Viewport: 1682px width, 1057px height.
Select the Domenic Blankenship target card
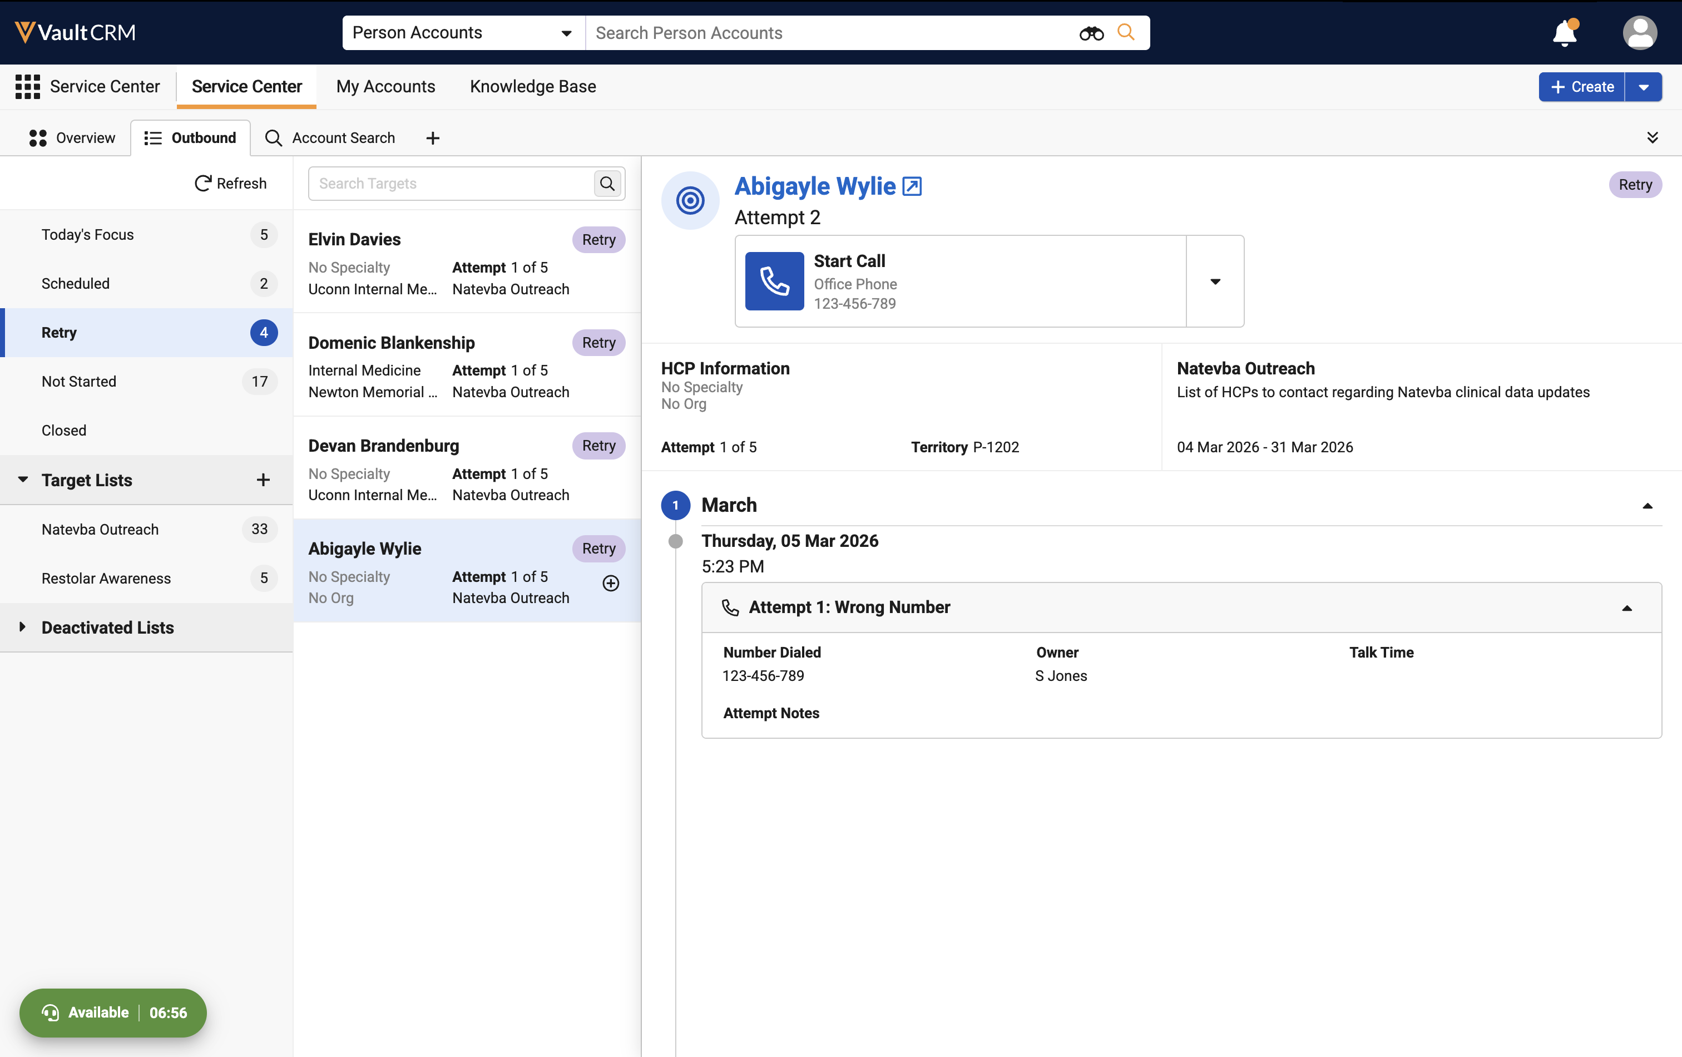pyautogui.click(x=467, y=365)
